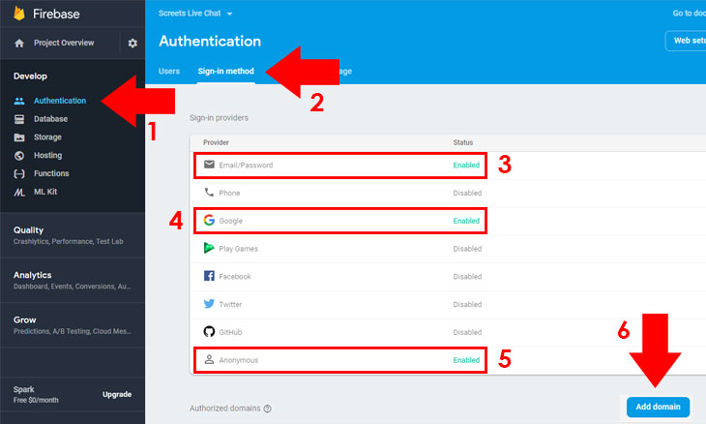Click the Storage folder icon
The height and width of the screenshot is (424, 706).
[19, 137]
